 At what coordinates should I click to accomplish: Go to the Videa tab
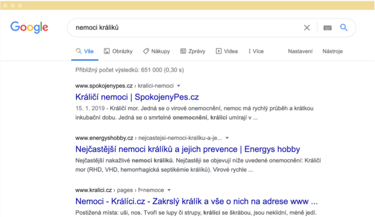pos(226,51)
